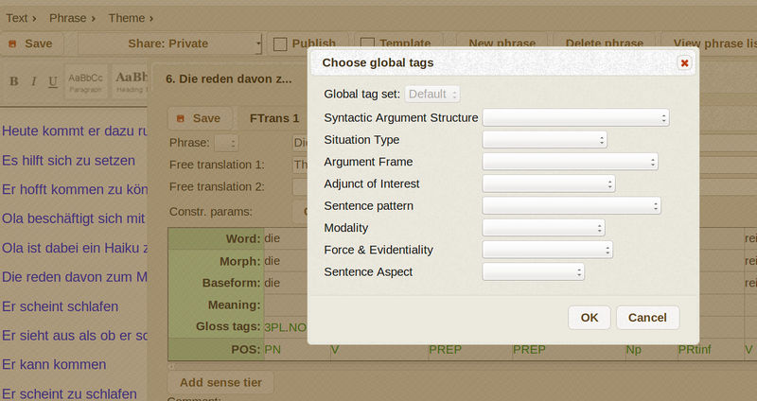This screenshot has height=401, width=757.
Task: Open the Adjunct of Interest dropdown
Action: point(549,183)
